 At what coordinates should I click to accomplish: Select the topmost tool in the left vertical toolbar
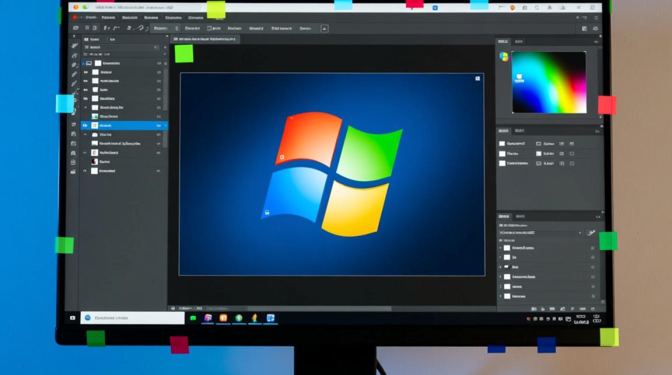[74, 44]
